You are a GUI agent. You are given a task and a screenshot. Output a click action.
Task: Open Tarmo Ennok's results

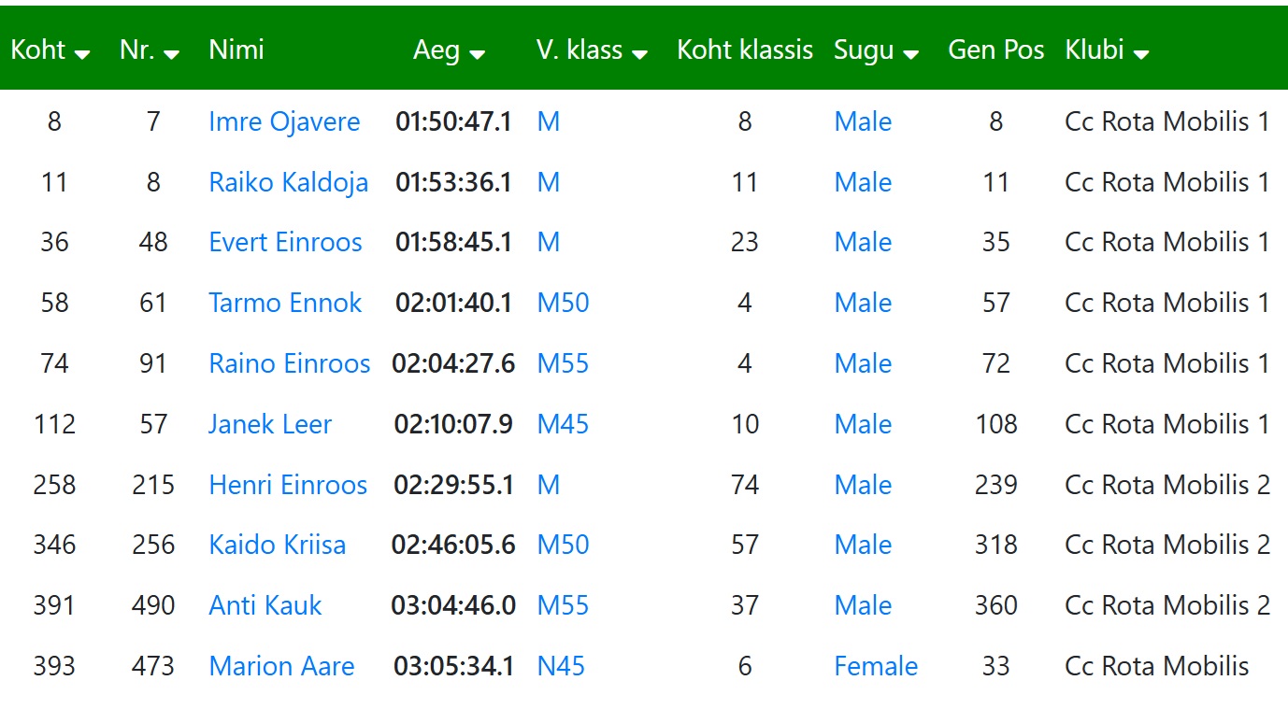(285, 303)
